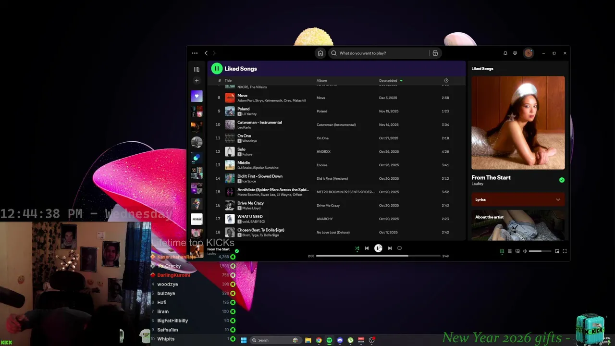The width and height of the screenshot is (615, 346).
Task: Skip to the next track
Action: [x=390, y=248]
